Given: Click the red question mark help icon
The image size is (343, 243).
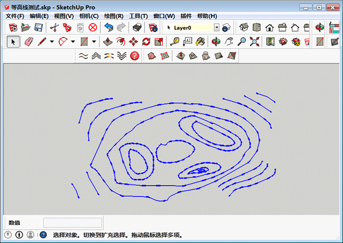Looking at the screenshot, I should [x=135, y=56].
